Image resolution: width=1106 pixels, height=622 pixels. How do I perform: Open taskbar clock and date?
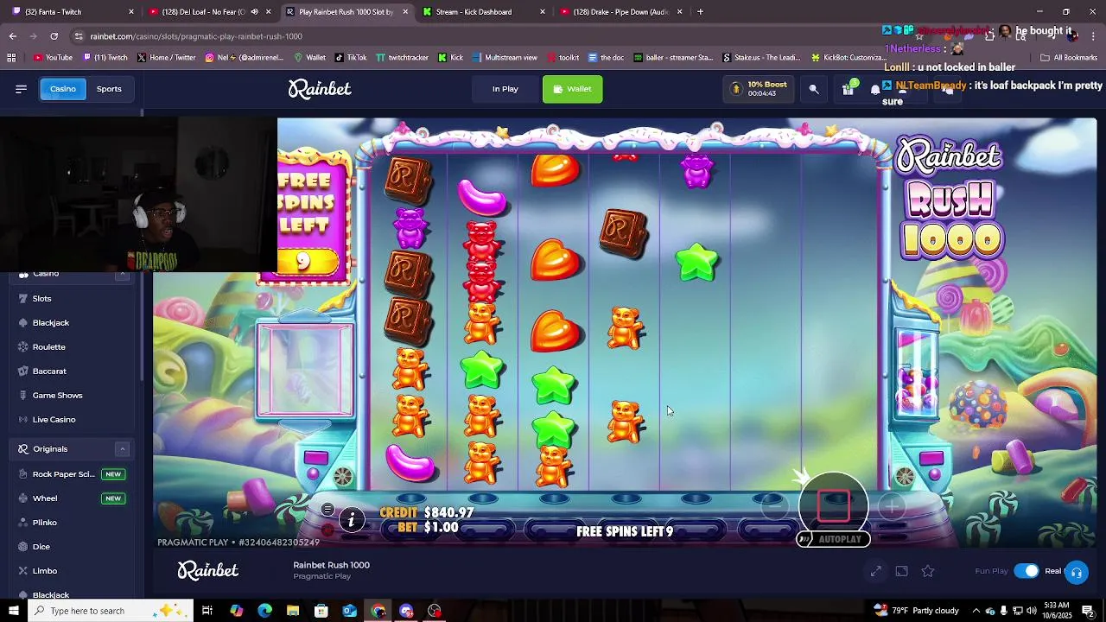click(1056, 611)
